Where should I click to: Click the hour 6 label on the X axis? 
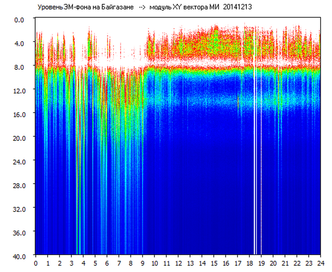[x=107, y=263]
